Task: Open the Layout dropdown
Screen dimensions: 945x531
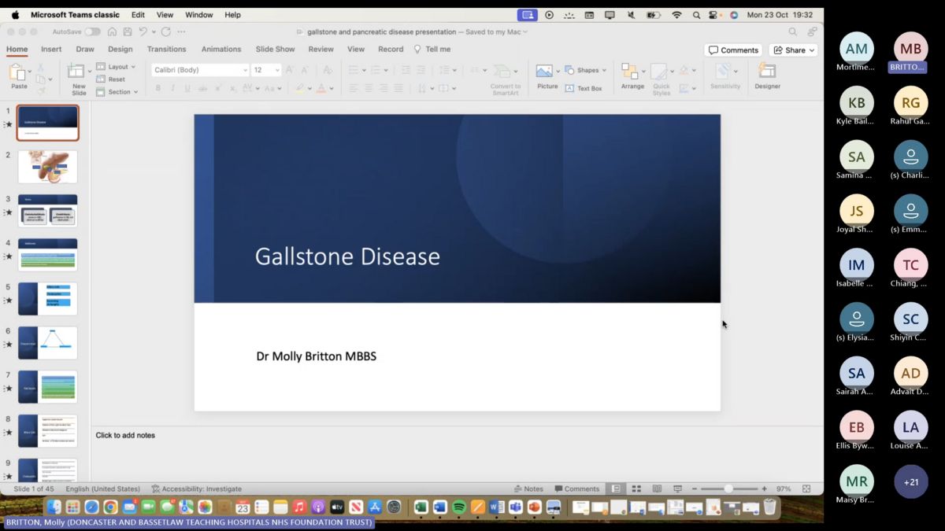Action: (x=116, y=67)
